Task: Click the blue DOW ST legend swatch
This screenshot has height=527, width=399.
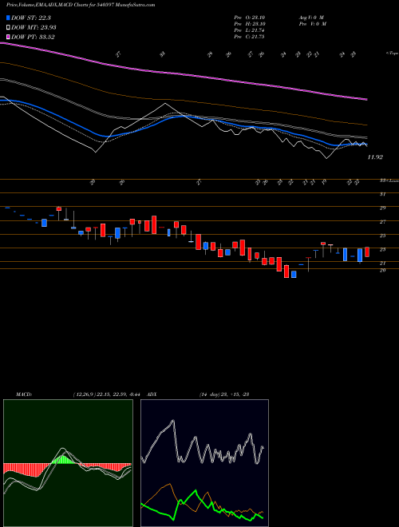Action: point(8,18)
